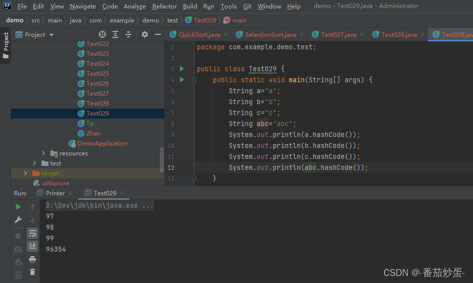Open the Navigate menu
Viewport: 473px width, 283px height.
click(82, 6)
